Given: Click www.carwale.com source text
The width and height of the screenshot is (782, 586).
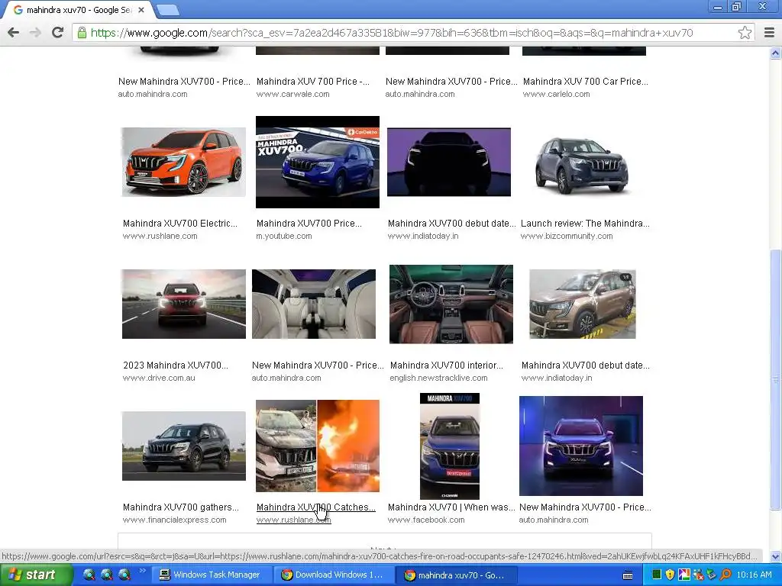Looking at the screenshot, I should pyautogui.click(x=292, y=94).
